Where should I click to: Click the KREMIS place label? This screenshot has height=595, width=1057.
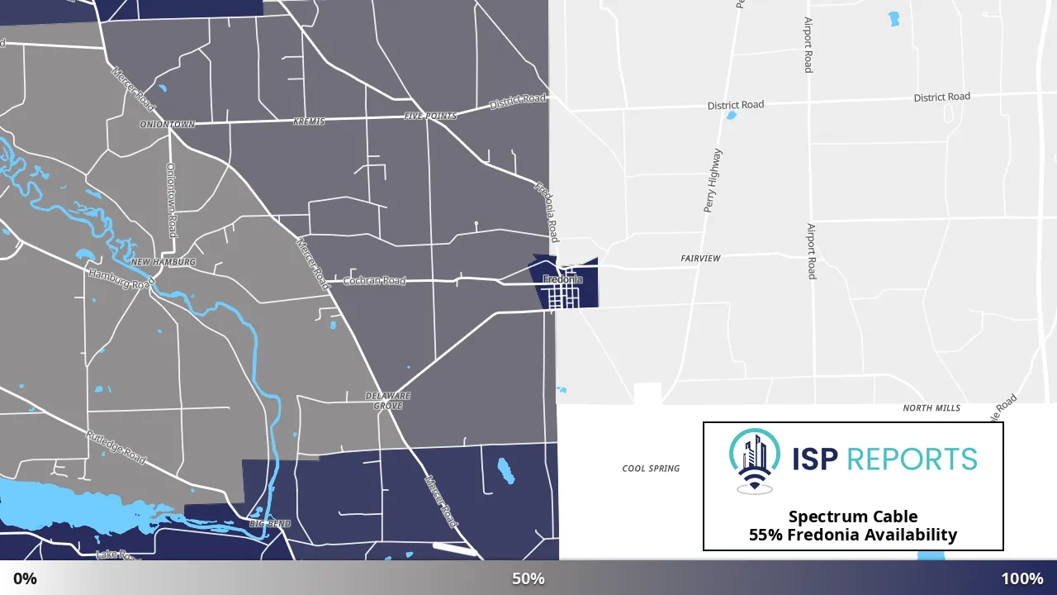click(309, 121)
